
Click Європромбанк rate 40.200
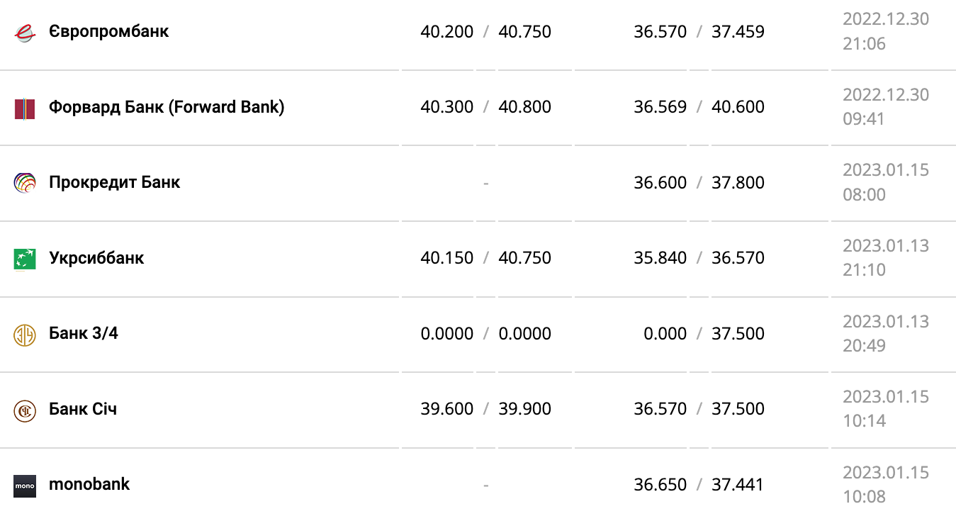(x=446, y=32)
